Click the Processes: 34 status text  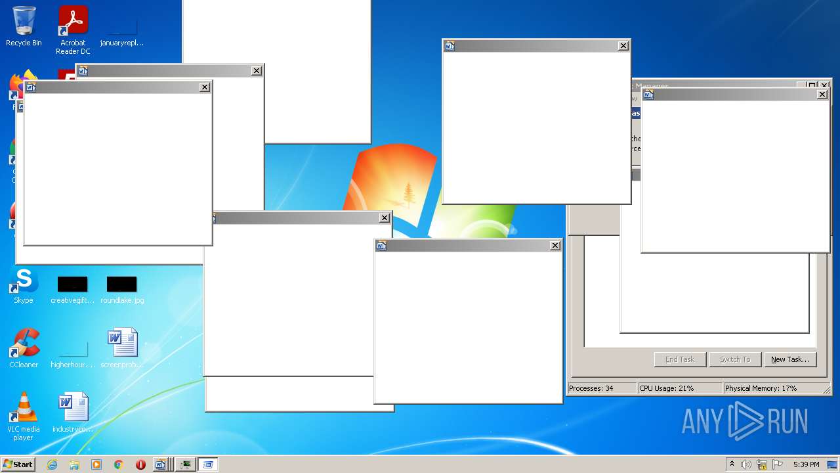coord(591,388)
